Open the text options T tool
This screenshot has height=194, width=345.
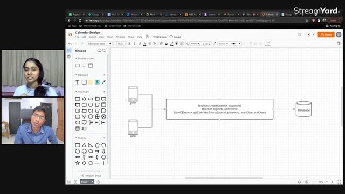(x=155, y=44)
